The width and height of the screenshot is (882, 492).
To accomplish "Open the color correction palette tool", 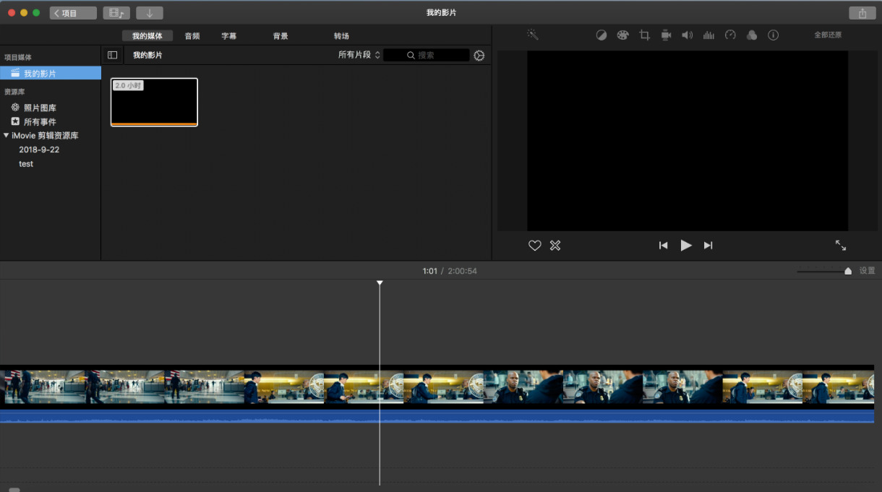I will click(622, 35).
